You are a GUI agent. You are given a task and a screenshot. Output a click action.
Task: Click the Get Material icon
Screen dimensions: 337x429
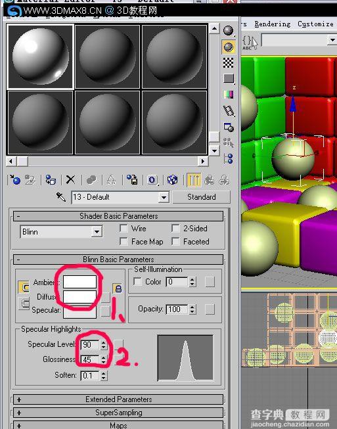[14, 180]
